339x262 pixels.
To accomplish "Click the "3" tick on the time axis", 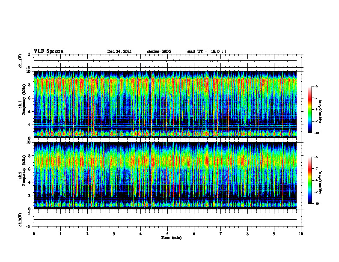I will pyautogui.click(x=114, y=234).
